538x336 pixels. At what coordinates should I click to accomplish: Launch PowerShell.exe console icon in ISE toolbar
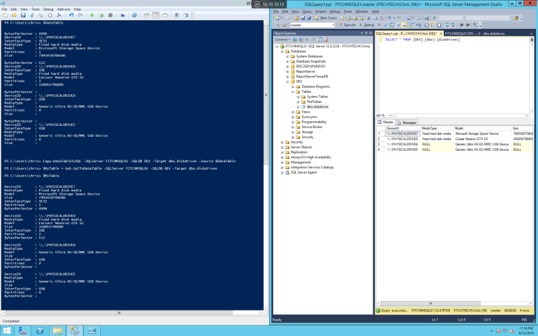click(x=134, y=15)
